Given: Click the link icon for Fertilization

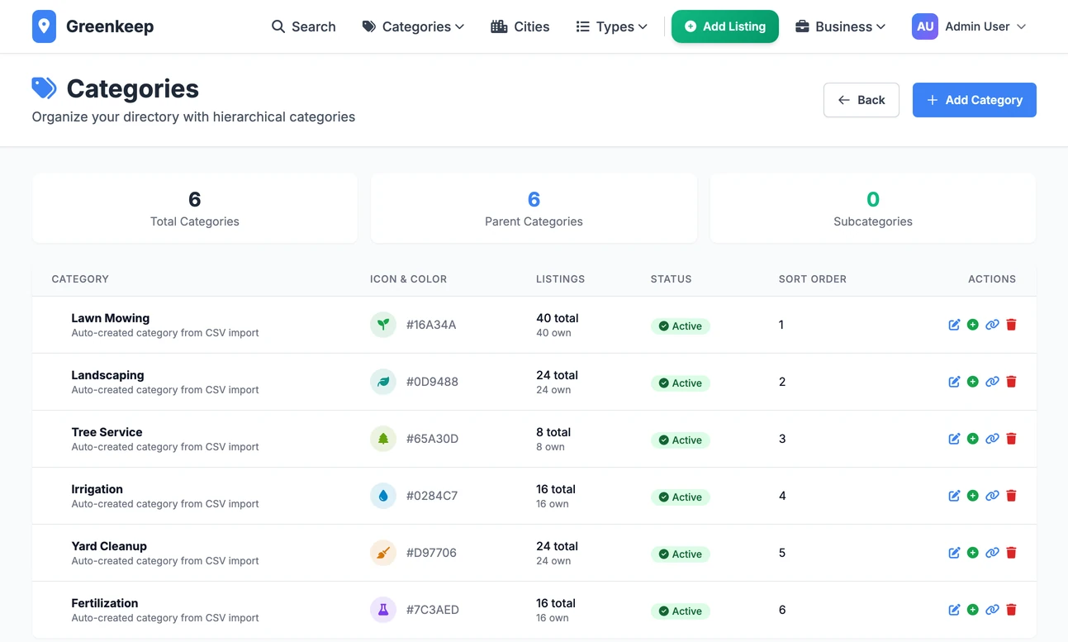Looking at the screenshot, I should [x=992, y=610].
